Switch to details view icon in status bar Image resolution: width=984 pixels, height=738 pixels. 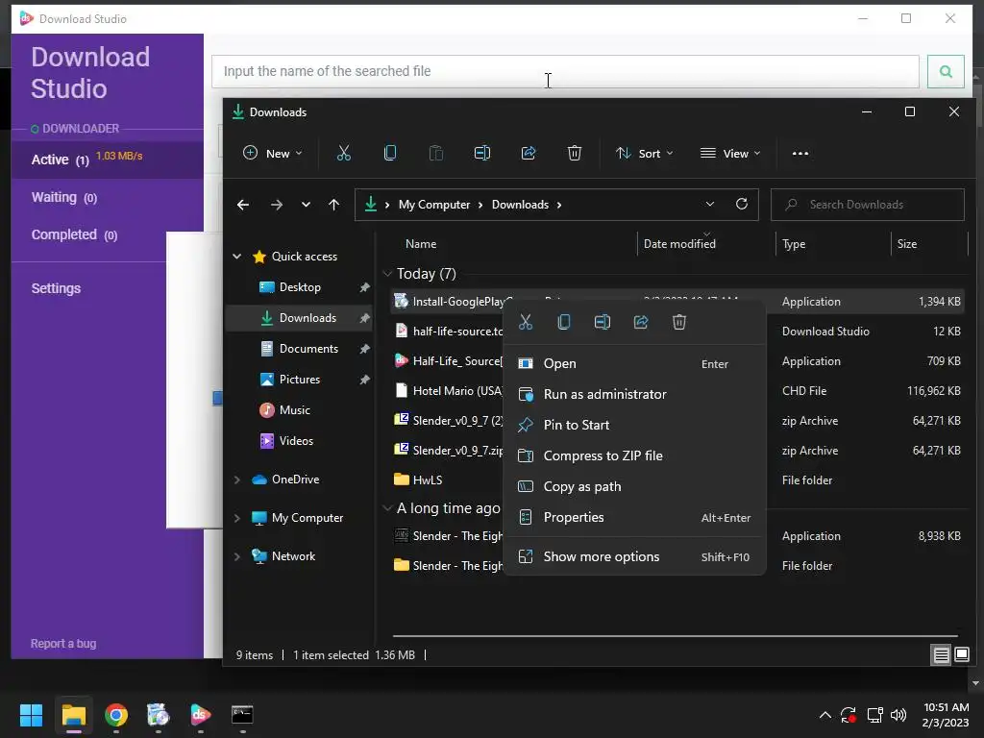[942, 655]
